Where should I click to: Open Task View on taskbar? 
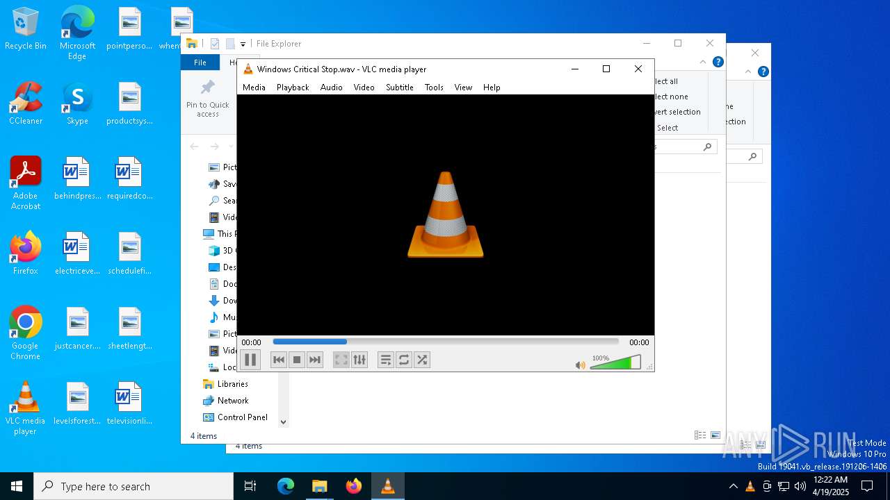(250, 486)
